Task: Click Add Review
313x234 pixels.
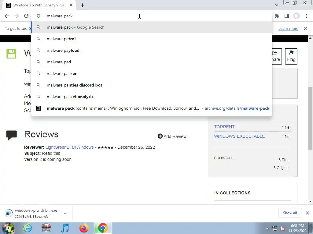Action: point(172,136)
